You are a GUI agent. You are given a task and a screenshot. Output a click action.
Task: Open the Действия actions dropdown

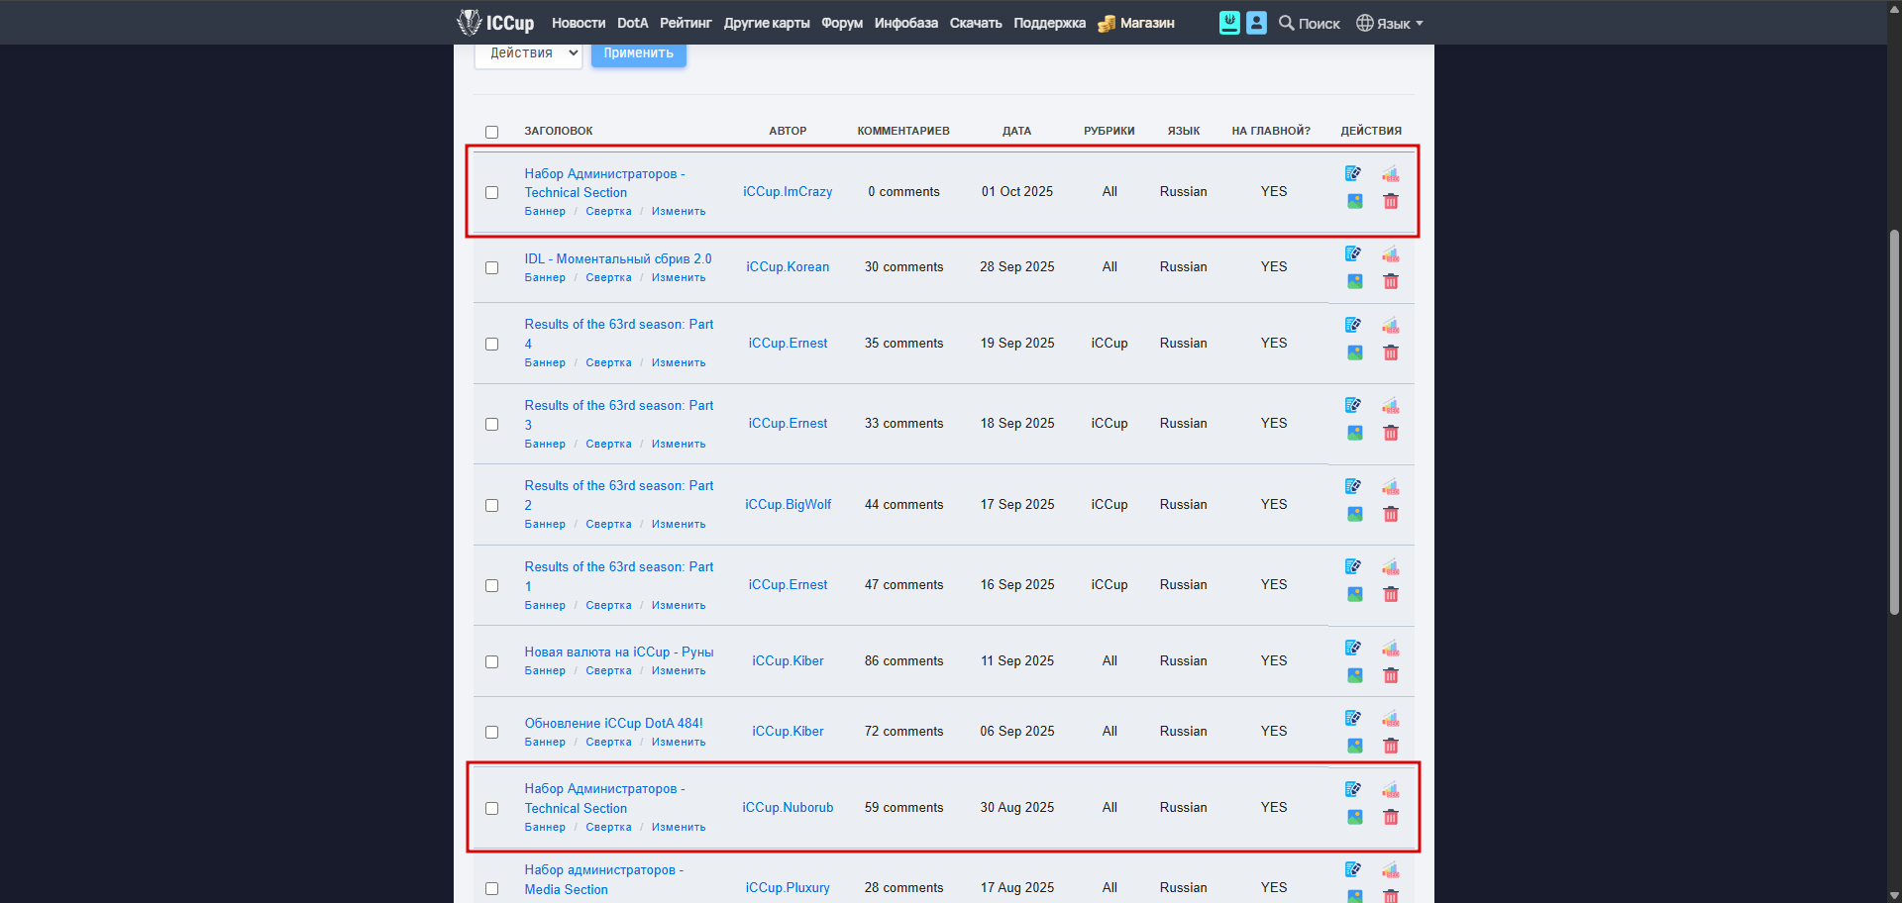[x=528, y=53]
